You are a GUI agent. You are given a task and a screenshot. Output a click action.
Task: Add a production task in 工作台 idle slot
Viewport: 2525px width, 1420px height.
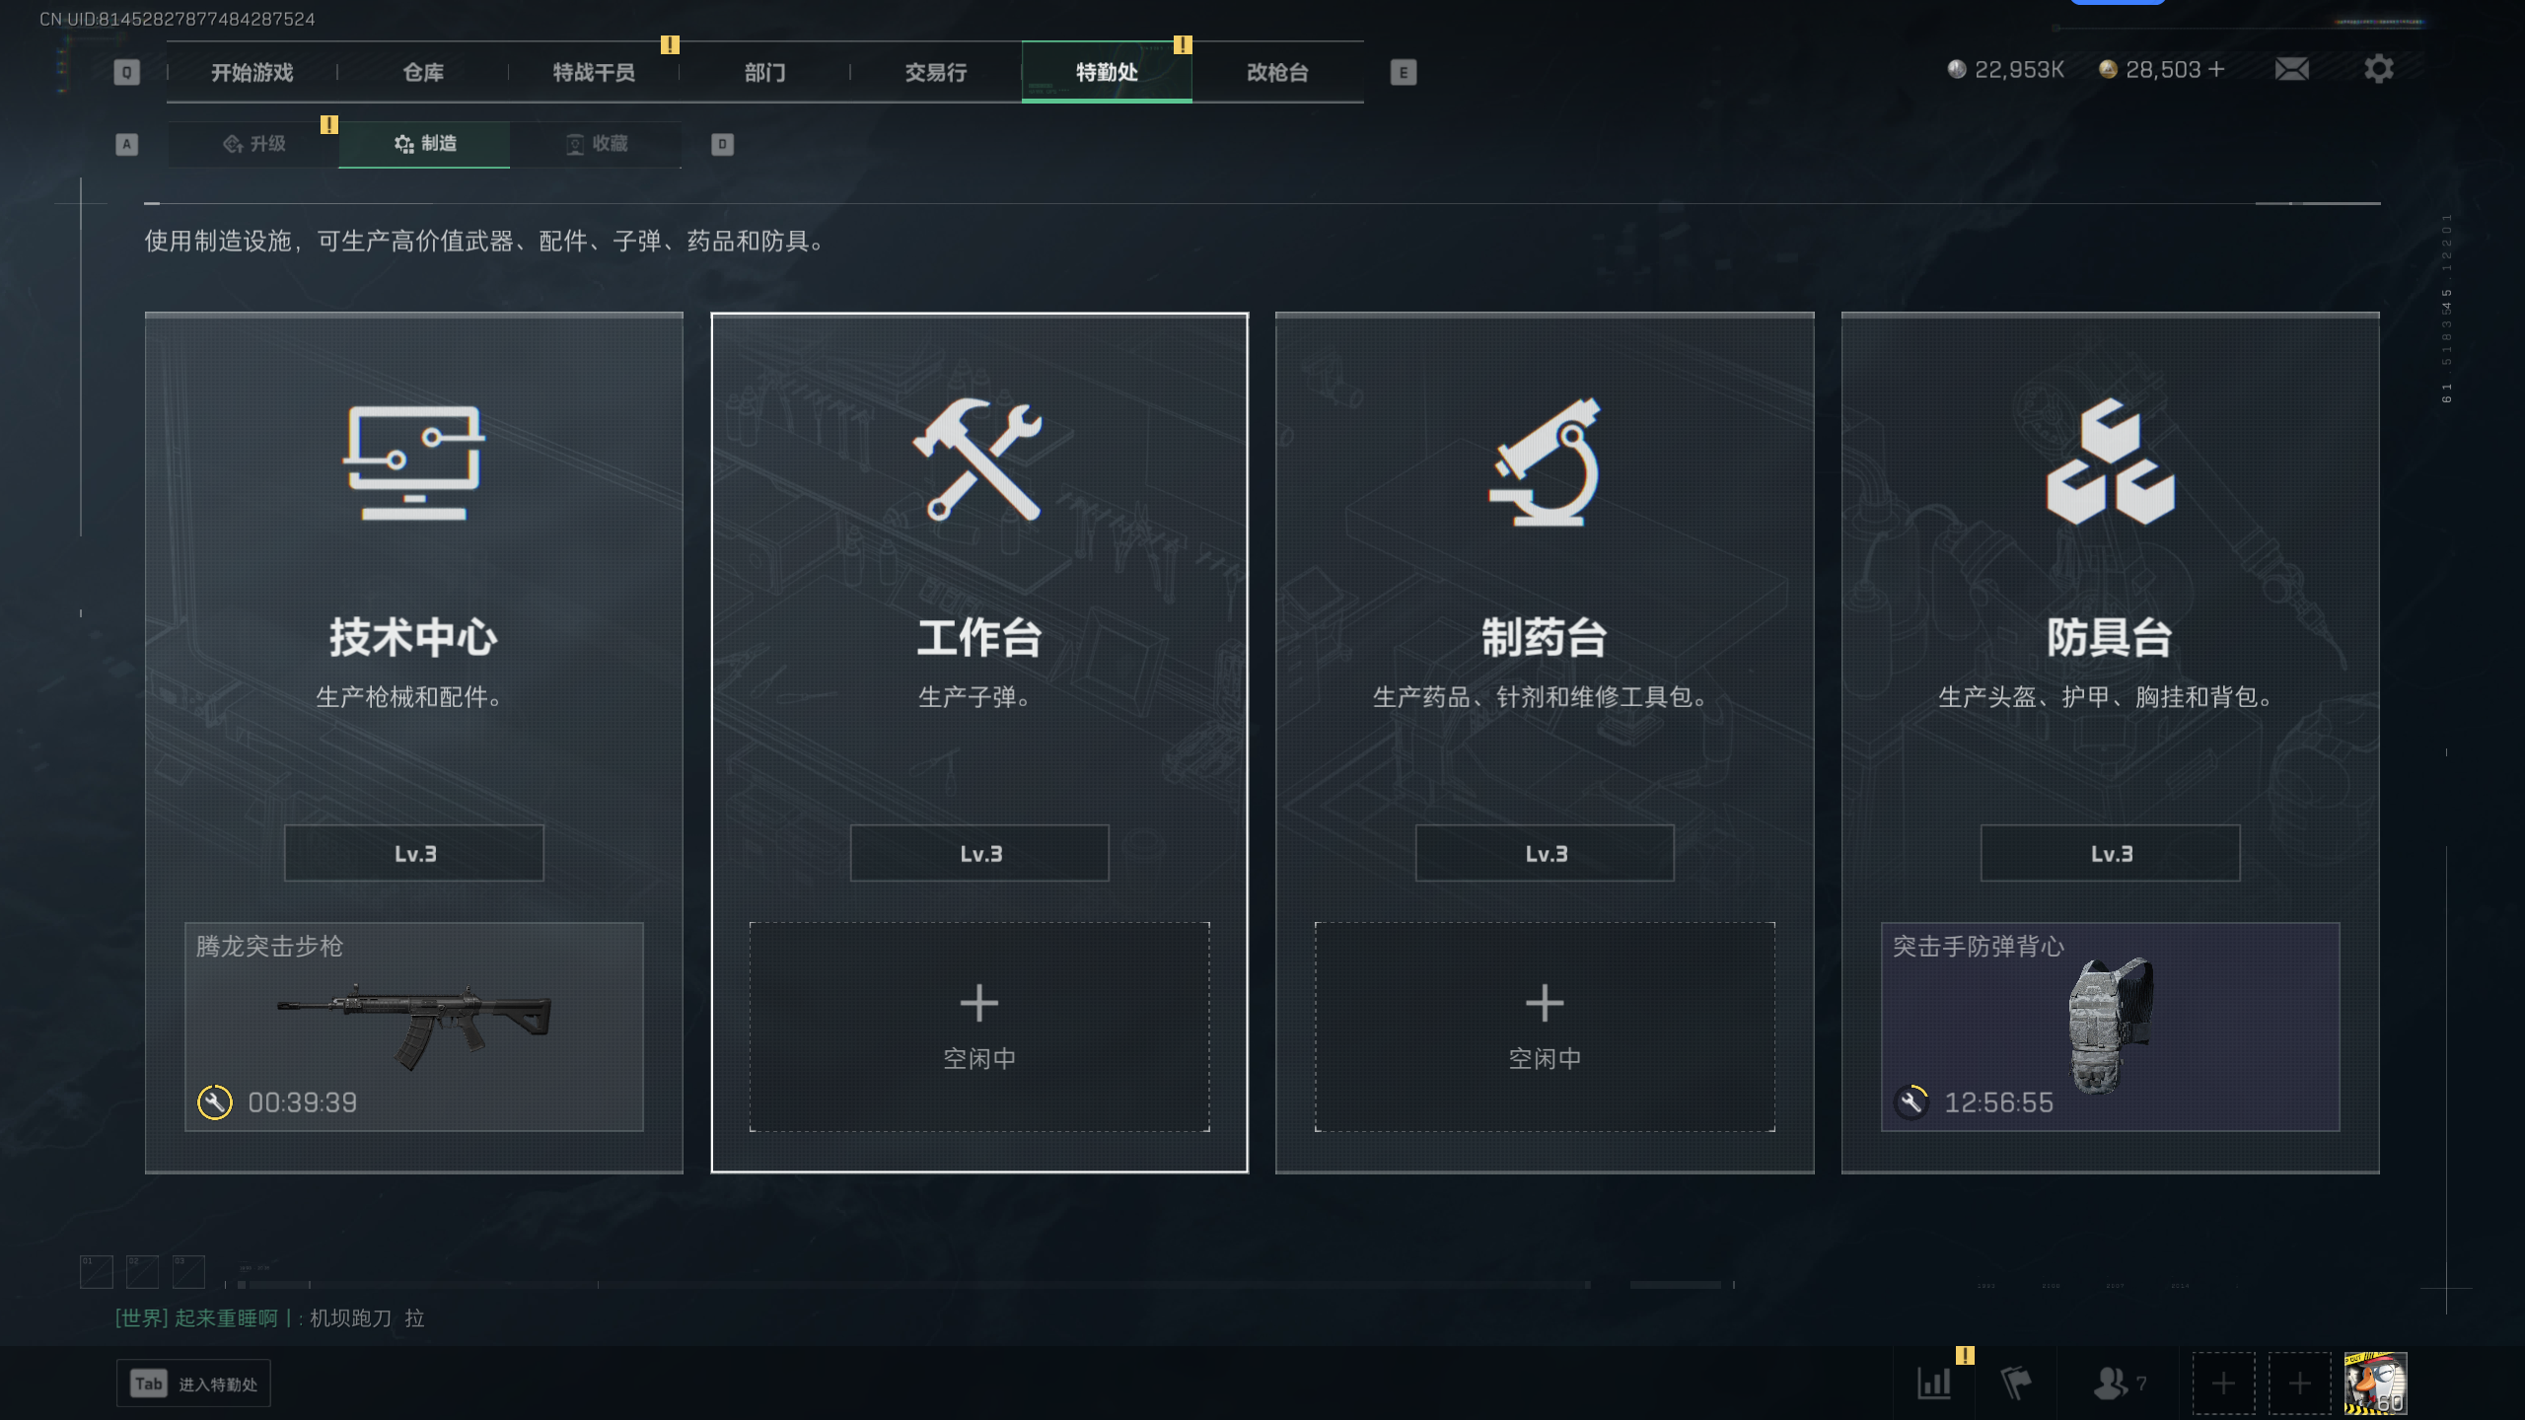click(979, 1027)
